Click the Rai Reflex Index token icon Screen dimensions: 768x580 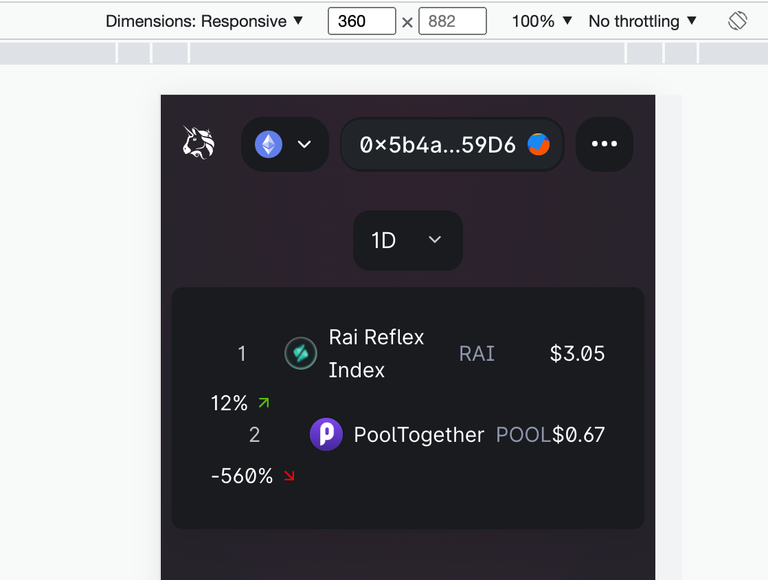301,353
